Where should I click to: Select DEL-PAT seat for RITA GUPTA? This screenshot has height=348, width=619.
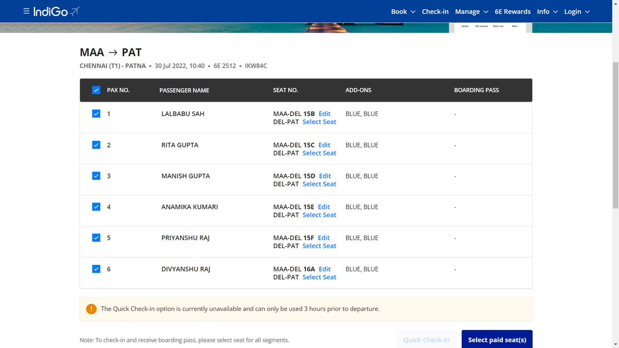tap(319, 153)
